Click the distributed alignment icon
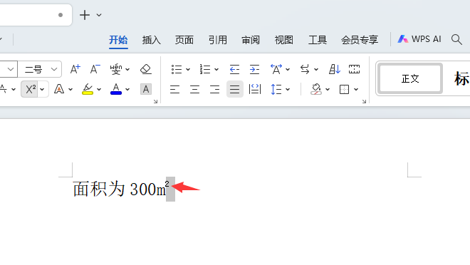This screenshot has width=470, height=265. click(255, 89)
